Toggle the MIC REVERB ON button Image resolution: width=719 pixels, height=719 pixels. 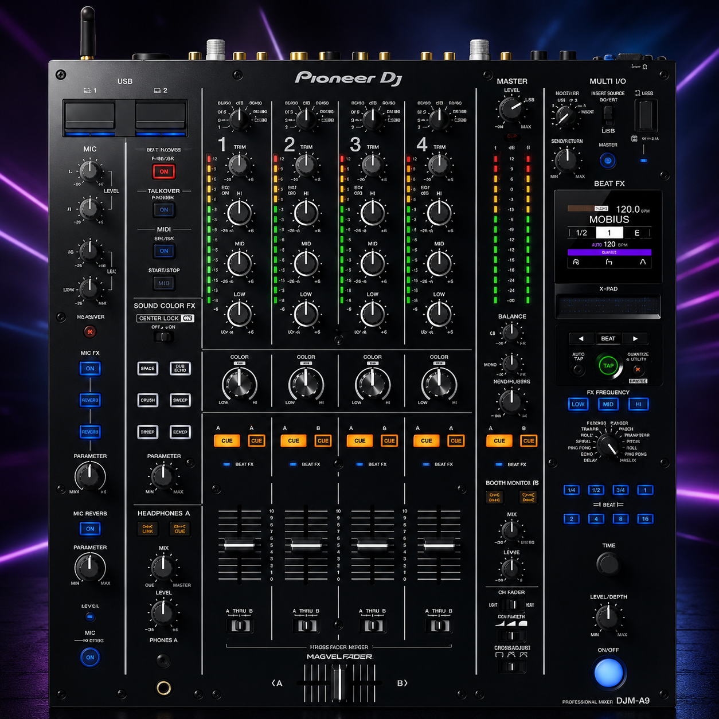(90, 529)
